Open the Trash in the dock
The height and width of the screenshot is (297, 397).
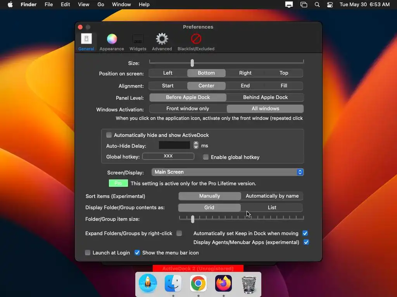tap(249, 284)
